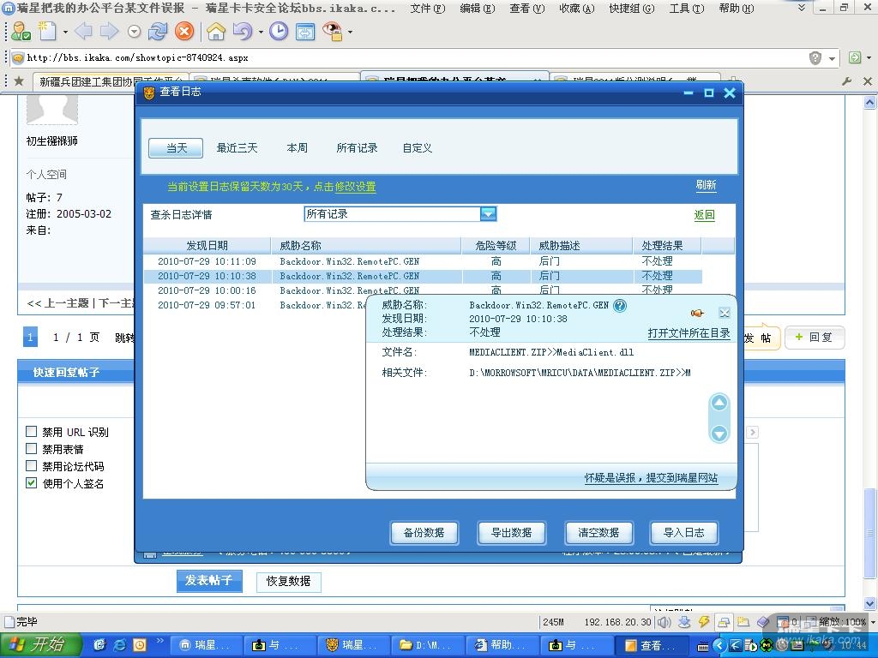Open the 查看(V) menu
The width and height of the screenshot is (878, 658).
527,9
